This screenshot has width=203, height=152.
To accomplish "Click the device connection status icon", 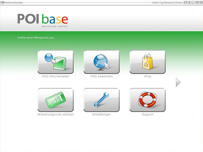I will pyautogui.click(x=3, y=3).
